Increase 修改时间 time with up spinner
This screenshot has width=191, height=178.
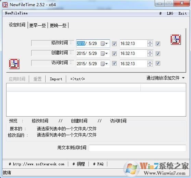coord(150,42)
